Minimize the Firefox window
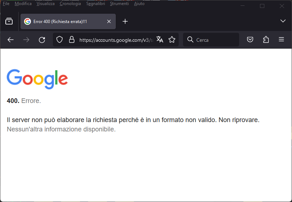Viewport: 292px width, 202px height. click(x=242, y=6)
